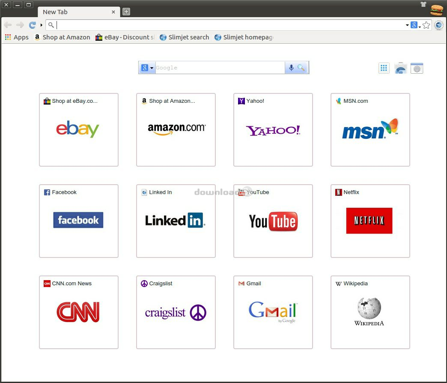The image size is (447, 383).
Task: Select the New Tab tab
Action: [73, 12]
